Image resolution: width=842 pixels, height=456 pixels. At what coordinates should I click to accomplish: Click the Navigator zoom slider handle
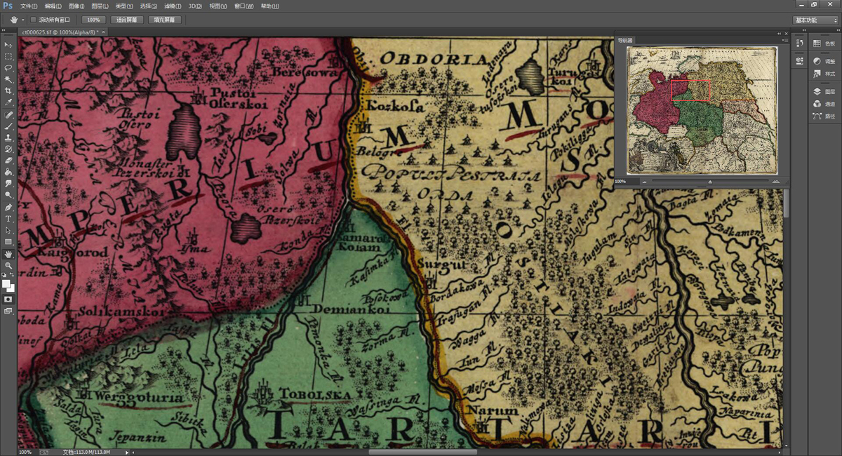point(709,182)
